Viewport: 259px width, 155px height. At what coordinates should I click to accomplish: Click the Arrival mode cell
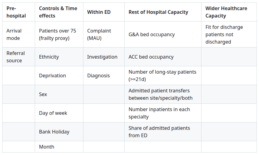(14, 34)
